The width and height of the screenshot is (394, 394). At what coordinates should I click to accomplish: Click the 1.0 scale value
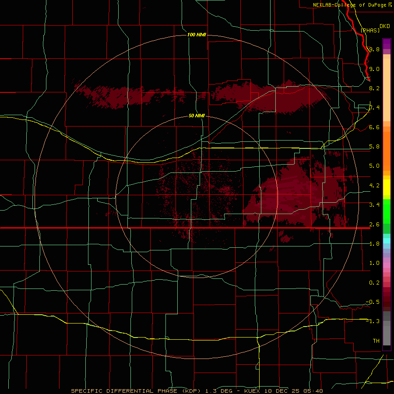tap(374, 263)
